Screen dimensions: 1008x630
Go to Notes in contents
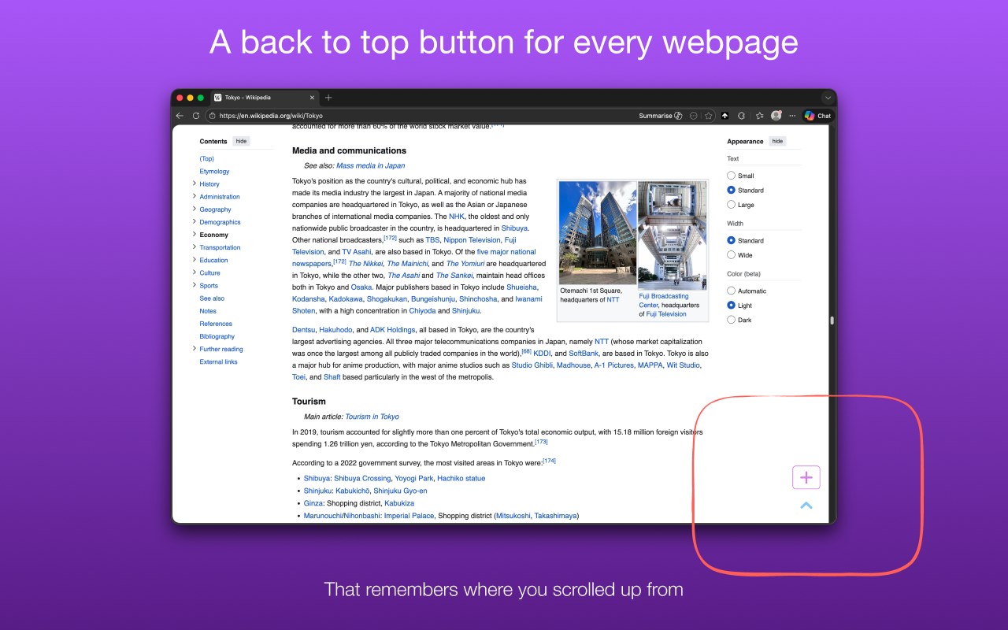(208, 311)
